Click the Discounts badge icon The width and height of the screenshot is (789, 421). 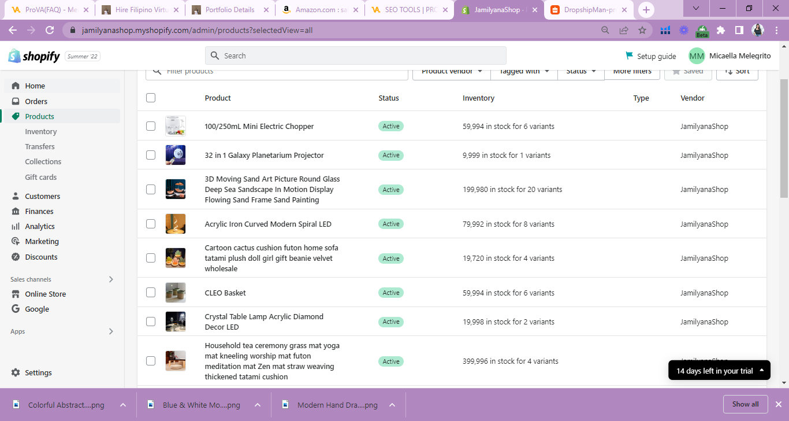click(16, 257)
